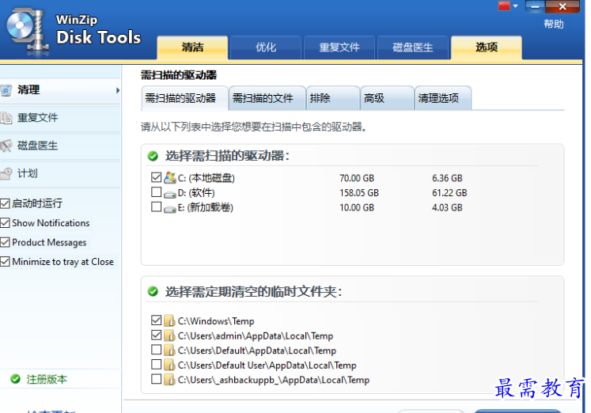Switch to the 优化 main tab
This screenshot has width=591, height=413.
click(266, 47)
